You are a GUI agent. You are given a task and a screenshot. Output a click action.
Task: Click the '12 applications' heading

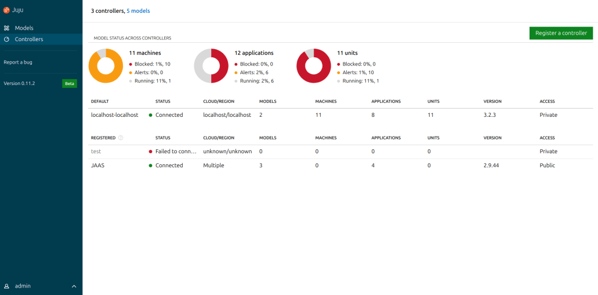coord(254,53)
